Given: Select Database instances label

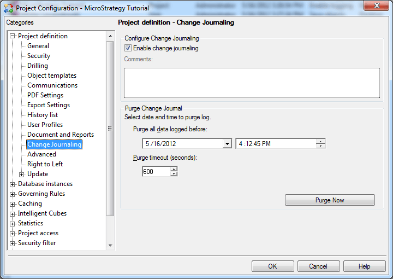Looking at the screenshot, I should [45, 184].
